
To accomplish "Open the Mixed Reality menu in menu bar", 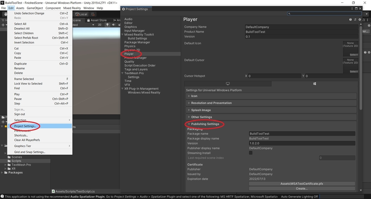I will click(72, 8).
